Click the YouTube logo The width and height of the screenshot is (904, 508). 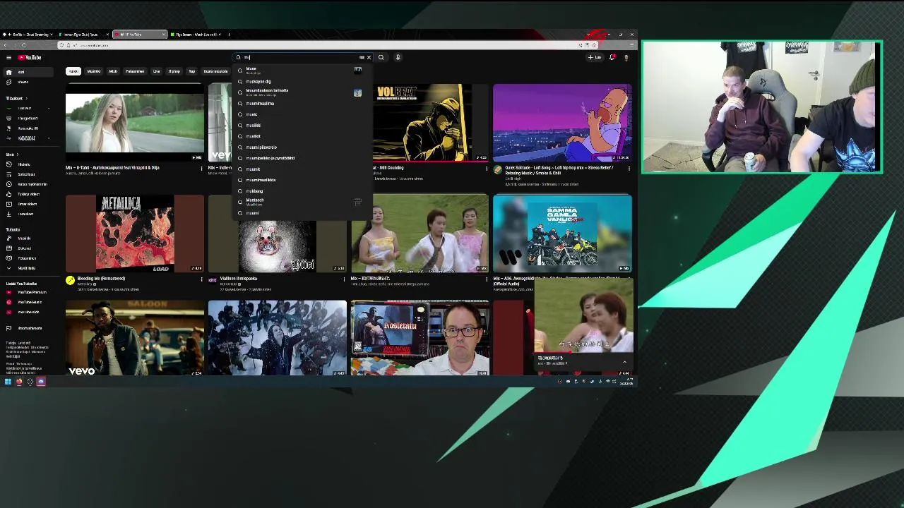[x=30, y=57]
